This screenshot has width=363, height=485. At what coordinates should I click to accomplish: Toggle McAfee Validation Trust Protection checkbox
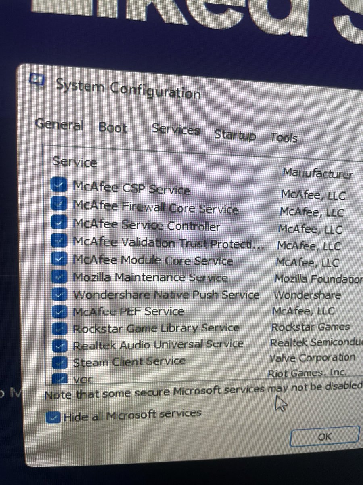point(59,241)
